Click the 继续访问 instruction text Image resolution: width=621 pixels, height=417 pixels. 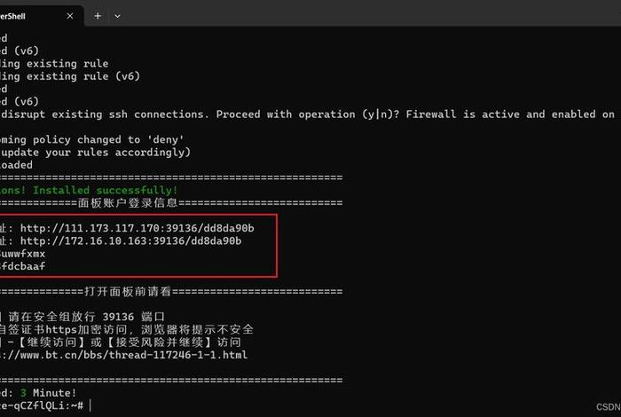pos(51,342)
